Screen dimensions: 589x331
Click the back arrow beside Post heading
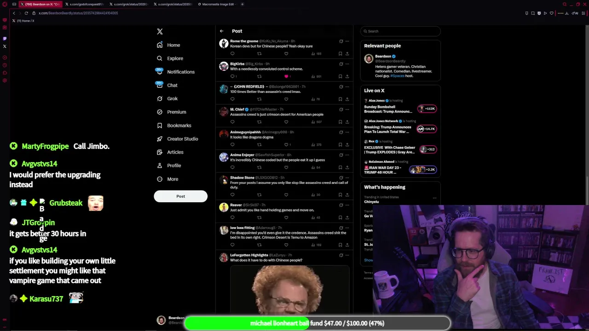[221, 31]
